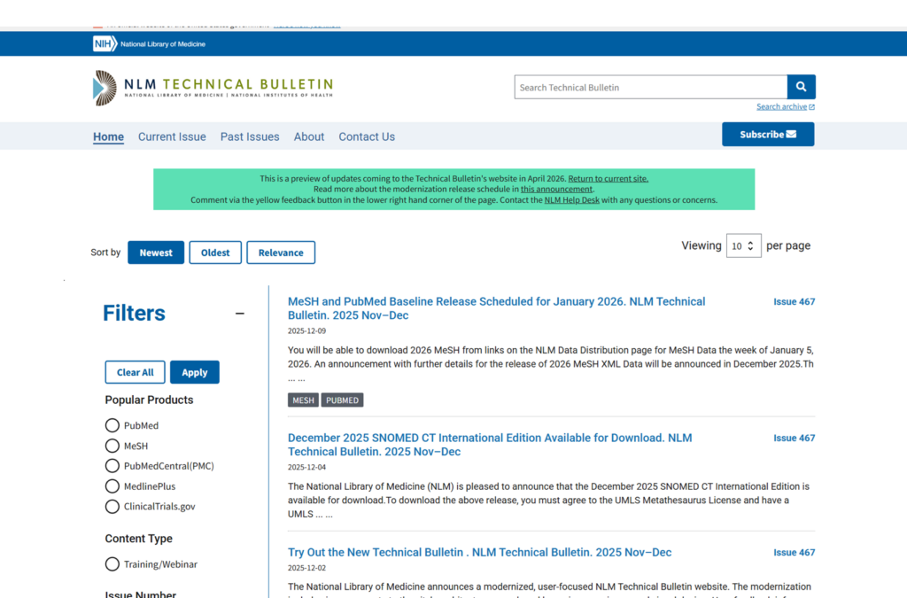Click the PUBMED tag on first article
Screen dimensions: 907x598
click(x=342, y=400)
